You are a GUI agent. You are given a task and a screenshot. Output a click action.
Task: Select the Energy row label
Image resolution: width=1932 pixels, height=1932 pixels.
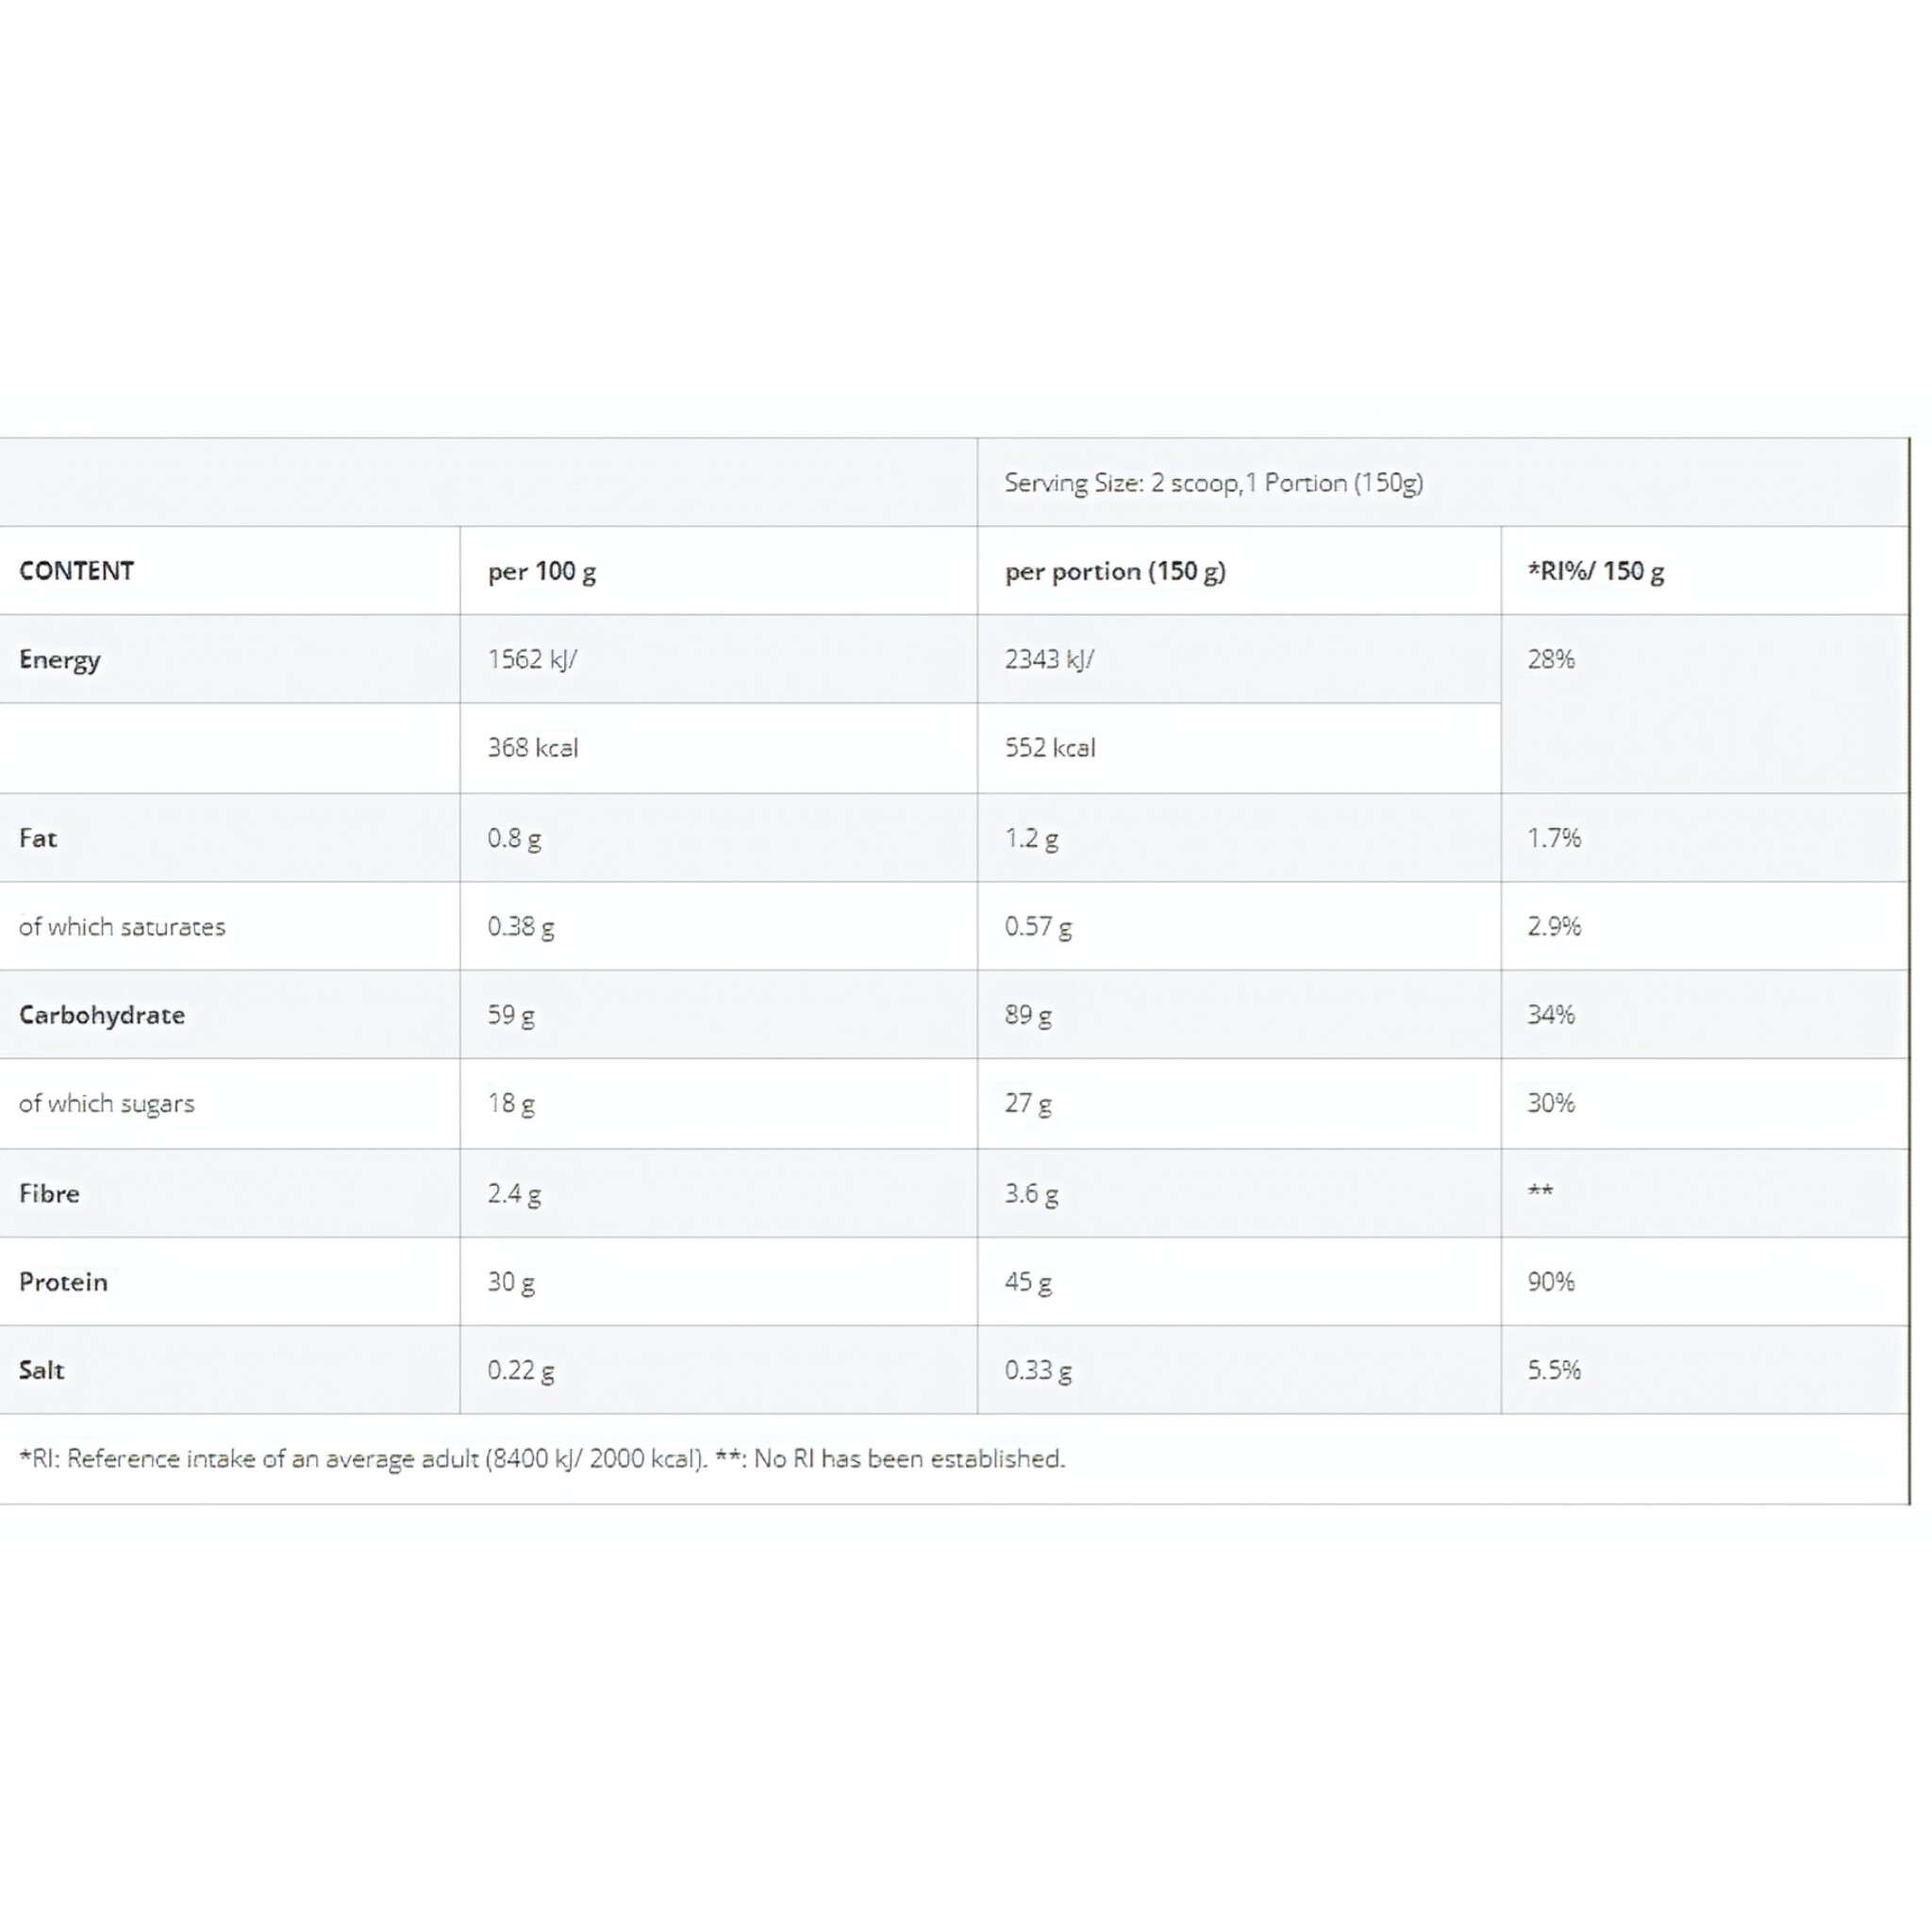click(60, 660)
